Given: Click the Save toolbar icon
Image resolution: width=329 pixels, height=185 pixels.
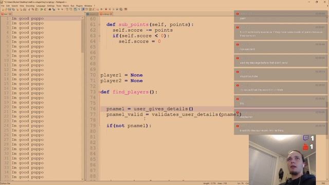Looking at the screenshot, I should click(x=10, y=9).
